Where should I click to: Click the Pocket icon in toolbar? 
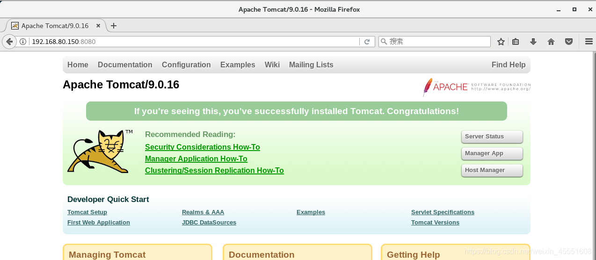[569, 42]
